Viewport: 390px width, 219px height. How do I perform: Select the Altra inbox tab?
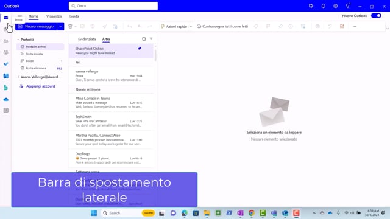click(x=106, y=39)
